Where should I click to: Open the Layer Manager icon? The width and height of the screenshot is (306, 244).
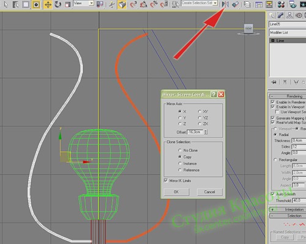[247, 4]
